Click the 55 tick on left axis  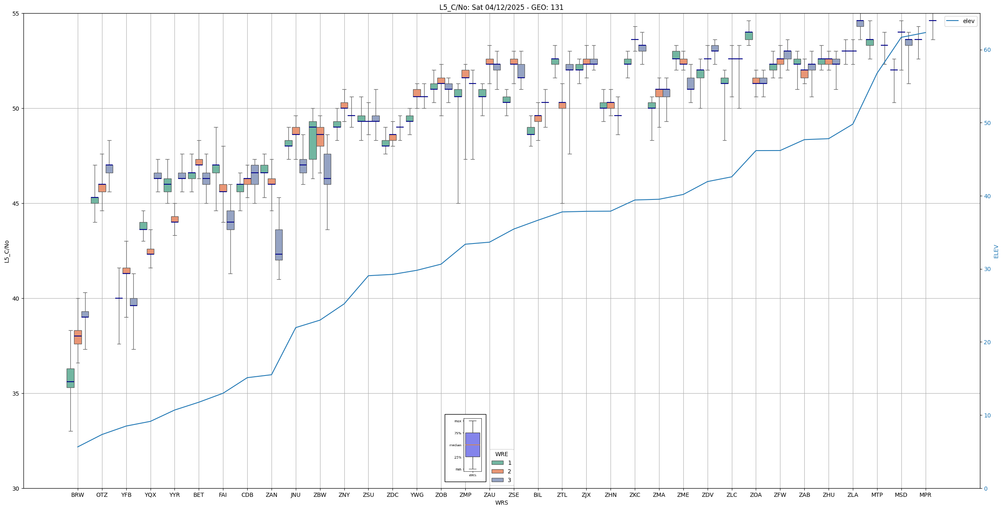pos(16,14)
